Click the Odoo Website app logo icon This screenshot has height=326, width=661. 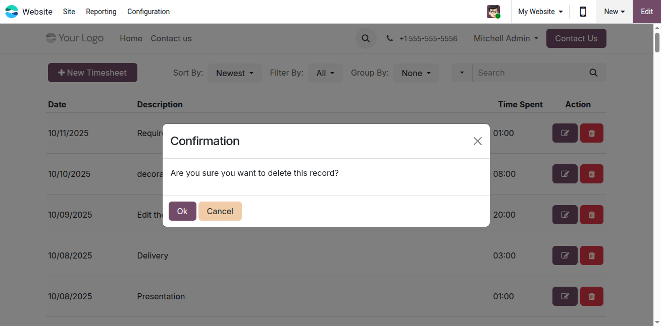point(11,12)
